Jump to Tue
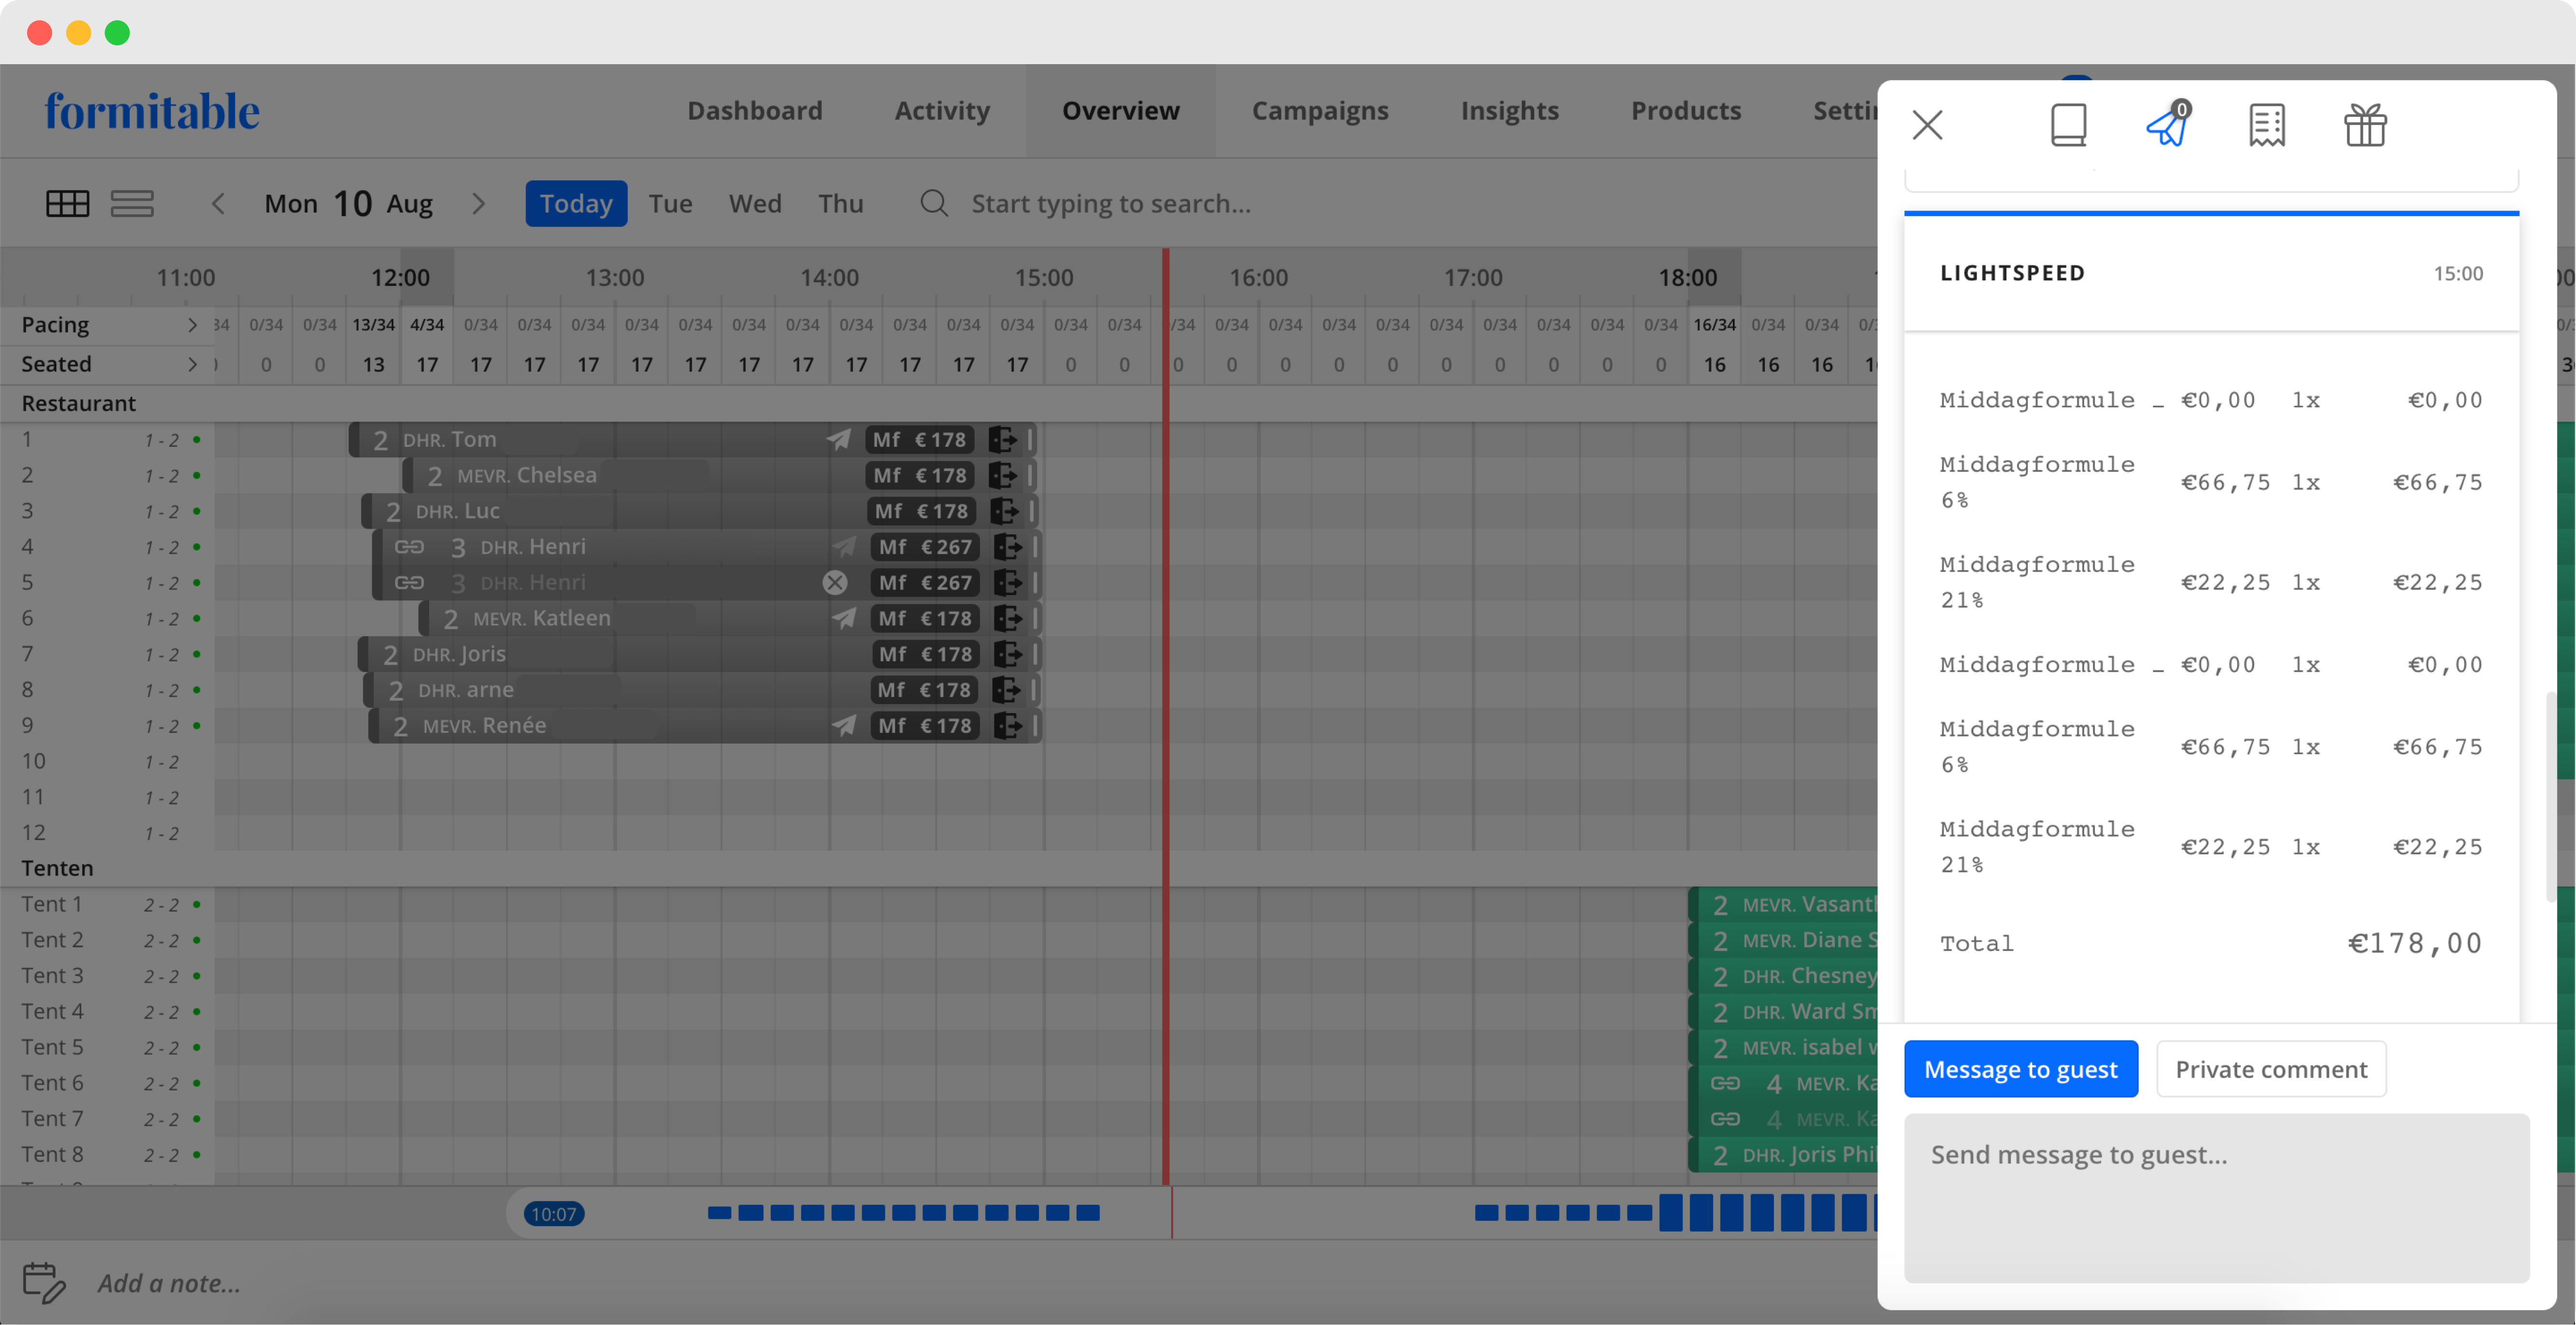This screenshot has width=2576, height=1325. 670,203
